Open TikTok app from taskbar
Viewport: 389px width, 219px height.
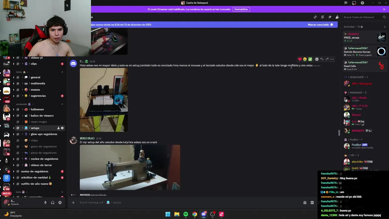(221, 214)
